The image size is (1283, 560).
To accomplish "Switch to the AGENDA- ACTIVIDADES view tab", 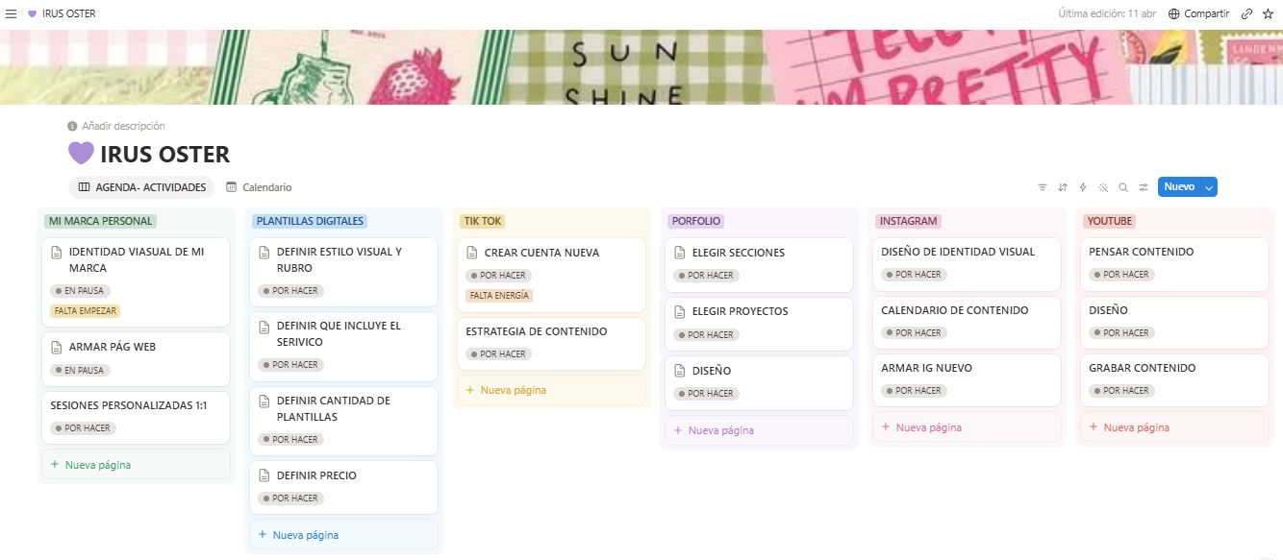I will click(x=141, y=187).
